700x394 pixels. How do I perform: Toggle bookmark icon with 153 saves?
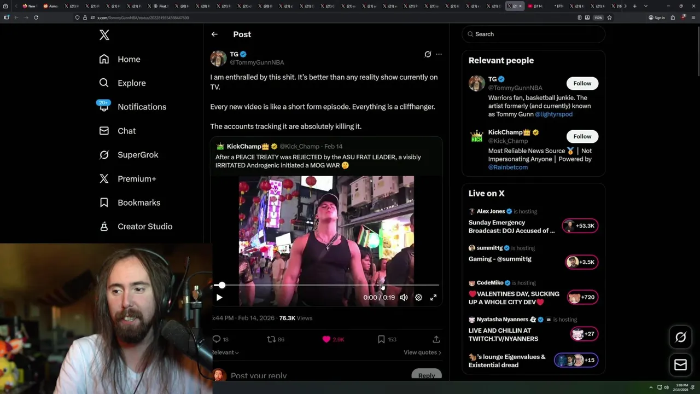tap(381, 339)
